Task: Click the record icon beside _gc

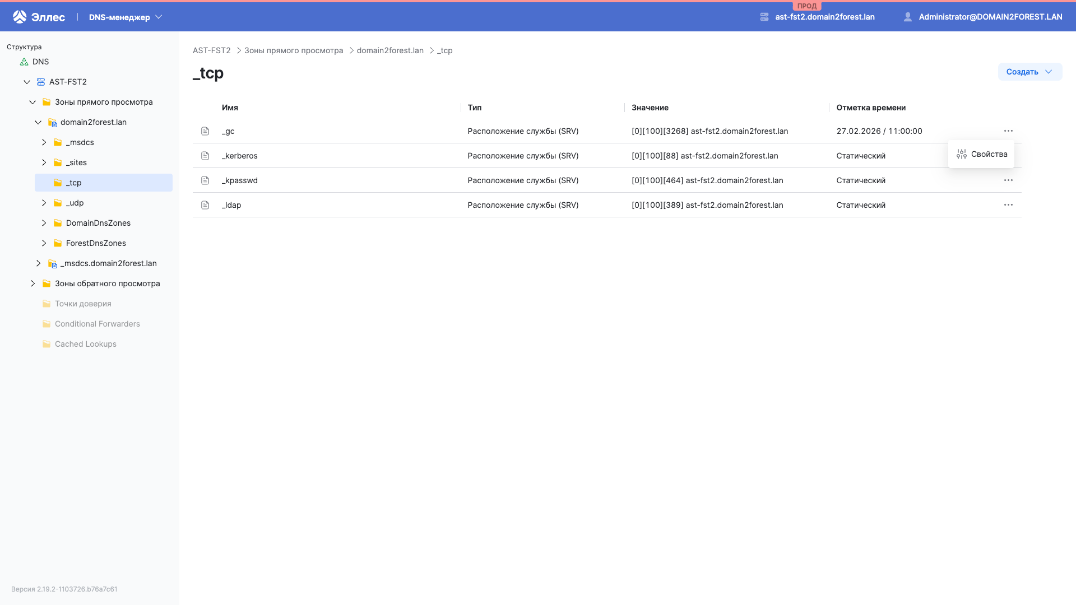Action: pos(205,131)
